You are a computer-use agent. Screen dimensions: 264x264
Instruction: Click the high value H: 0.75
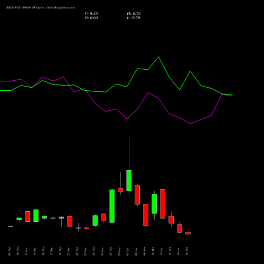[x=134, y=14]
